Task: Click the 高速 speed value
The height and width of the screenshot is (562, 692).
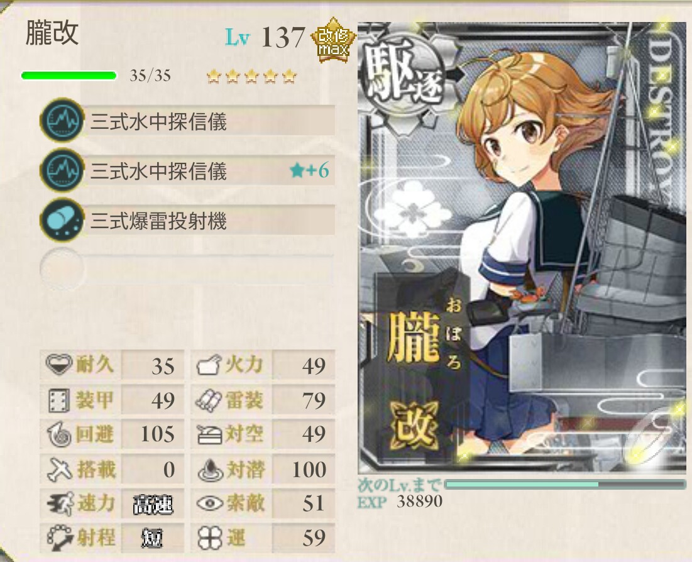Action: tap(153, 504)
